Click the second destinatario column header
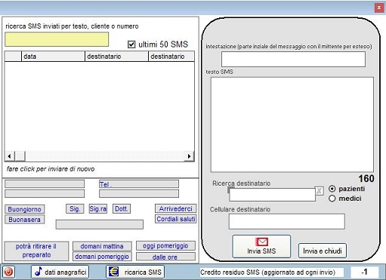386x280 pixels. (x=171, y=57)
